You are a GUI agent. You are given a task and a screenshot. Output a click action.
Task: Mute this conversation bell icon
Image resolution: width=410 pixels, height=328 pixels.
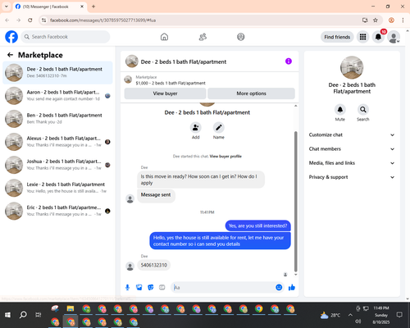coord(340,110)
